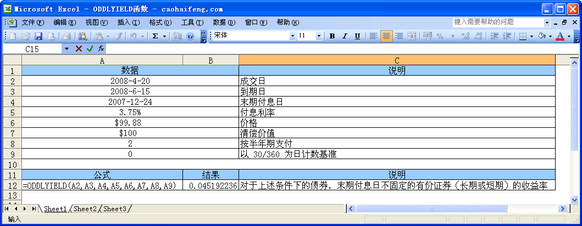Click the Permission document icon
The image size is (582, 226).
click(x=51, y=36)
